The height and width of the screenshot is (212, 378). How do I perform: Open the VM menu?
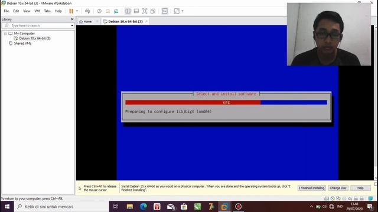(37, 11)
